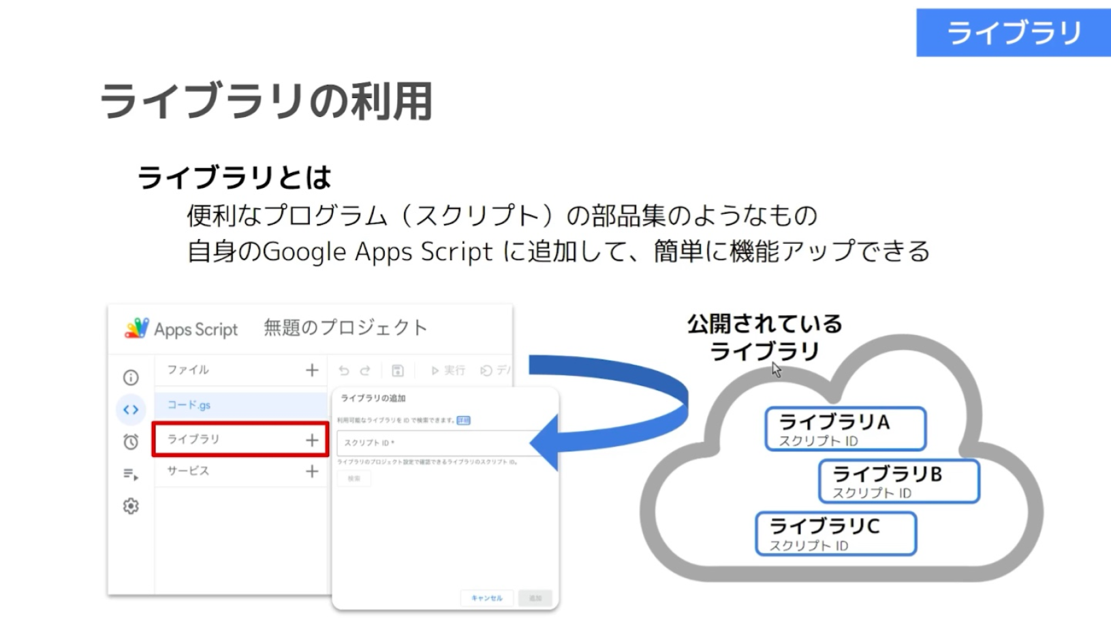Click the ライブラリの利用 slide heading
The width and height of the screenshot is (1111, 625).
pos(266,101)
